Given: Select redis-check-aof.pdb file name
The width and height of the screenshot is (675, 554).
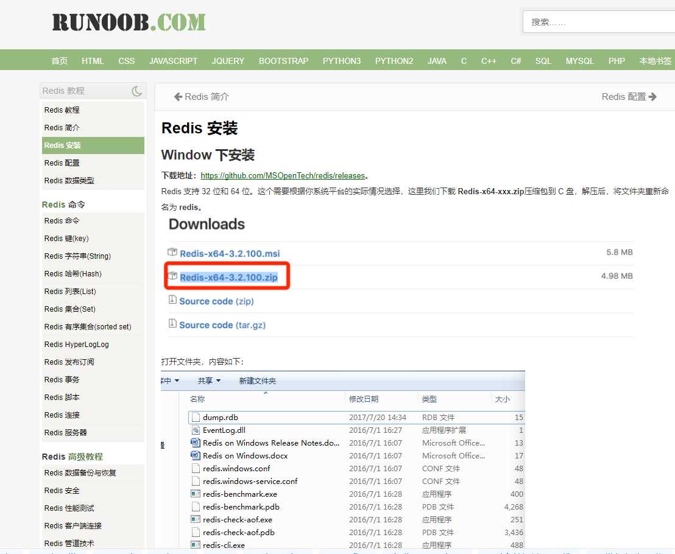Looking at the screenshot, I should tap(238, 533).
